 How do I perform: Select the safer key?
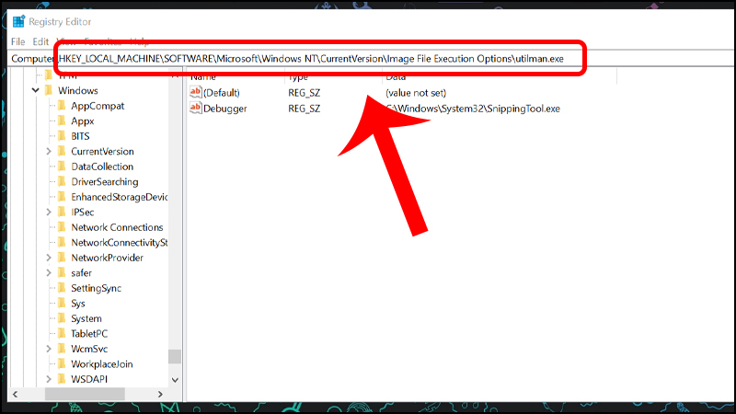coord(81,272)
